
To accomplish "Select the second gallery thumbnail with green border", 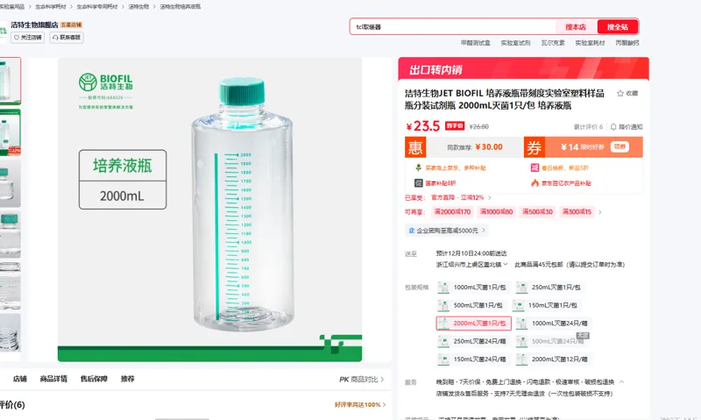I will (11, 132).
